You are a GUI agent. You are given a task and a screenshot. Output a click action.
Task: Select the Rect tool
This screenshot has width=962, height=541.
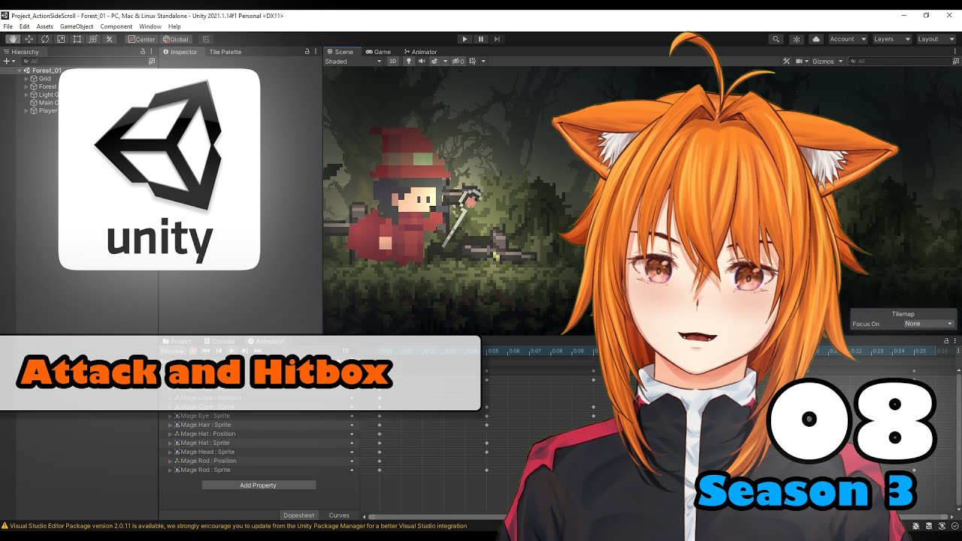coord(77,39)
